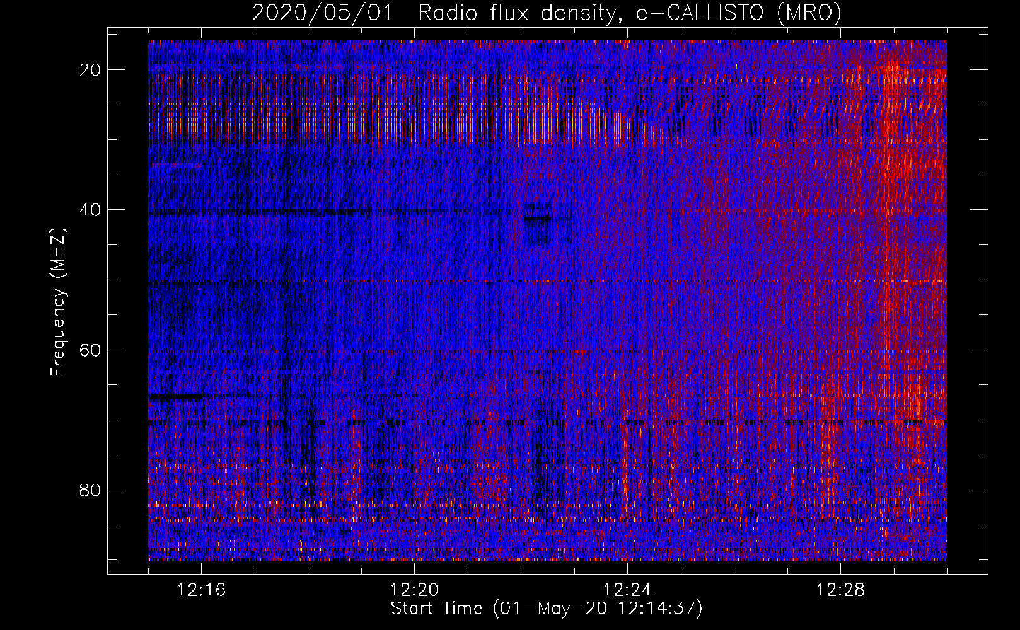
Task: Click the 20 MHz frequency tick label
Action: click(90, 70)
